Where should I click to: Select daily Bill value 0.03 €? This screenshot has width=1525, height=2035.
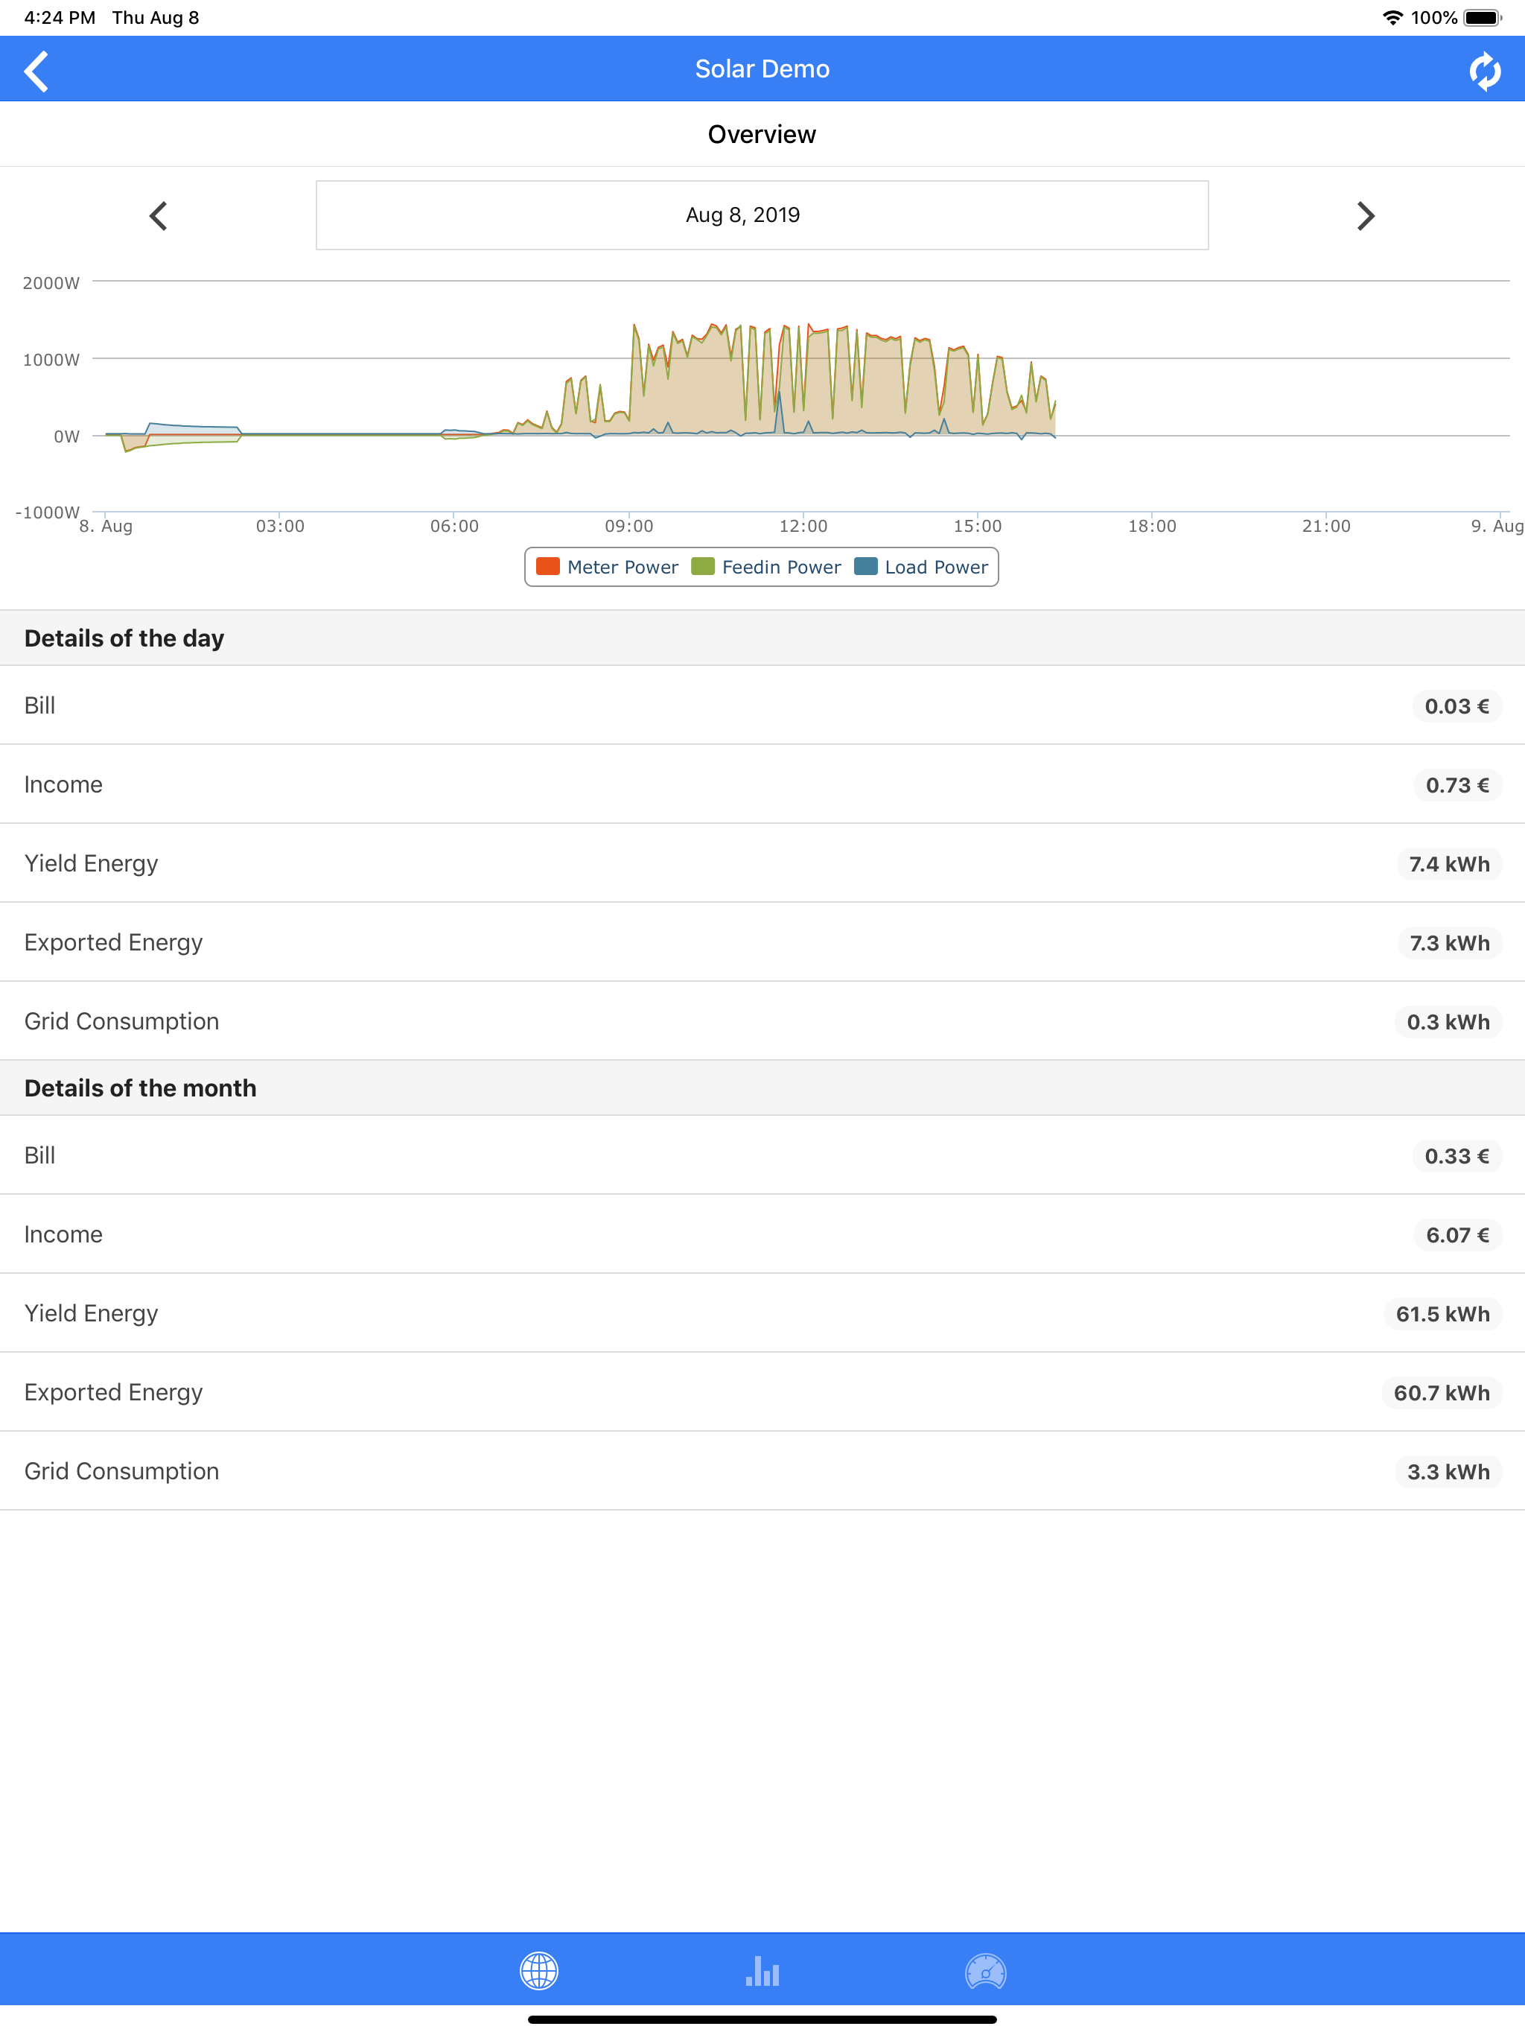(1456, 705)
